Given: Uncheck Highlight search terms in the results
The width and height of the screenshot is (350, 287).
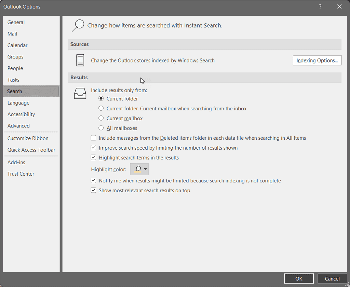Looking at the screenshot, I should tap(93, 158).
